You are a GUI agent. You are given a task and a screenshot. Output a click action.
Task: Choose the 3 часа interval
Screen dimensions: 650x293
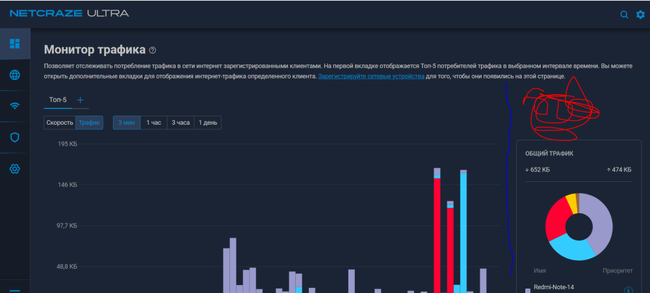tap(180, 123)
